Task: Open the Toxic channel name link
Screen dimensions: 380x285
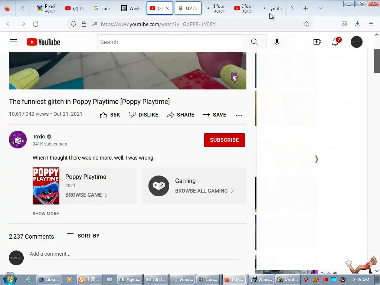Action: point(39,137)
